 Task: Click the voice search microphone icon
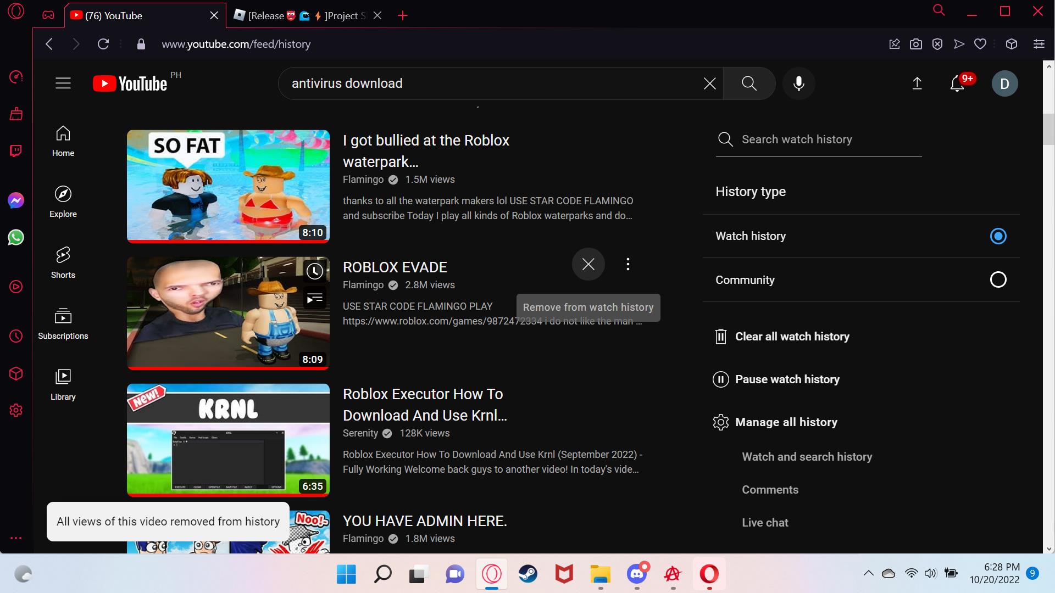point(798,83)
